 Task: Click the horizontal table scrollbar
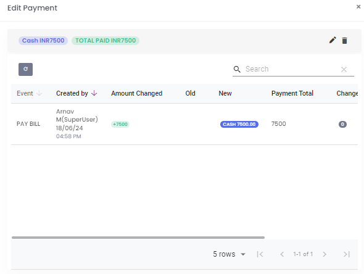tap(138, 238)
